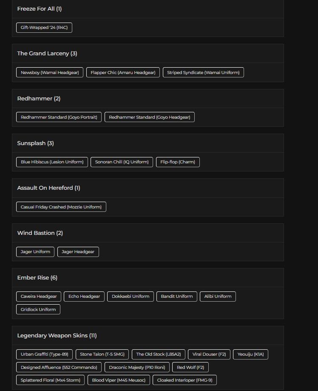The image size is (318, 391).
Task: Click the Legendary Weapon Skins (11) heading
Action: (57, 336)
